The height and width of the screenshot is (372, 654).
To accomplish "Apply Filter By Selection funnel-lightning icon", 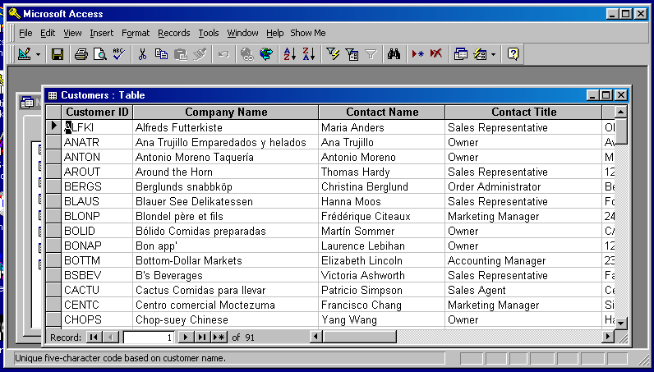I will (333, 54).
